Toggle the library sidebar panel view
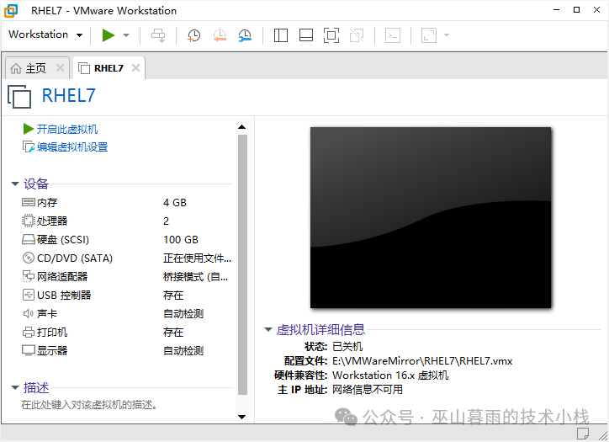Image resolution: width=609 pixels, height=442 pixels. (x=281, y=35)
